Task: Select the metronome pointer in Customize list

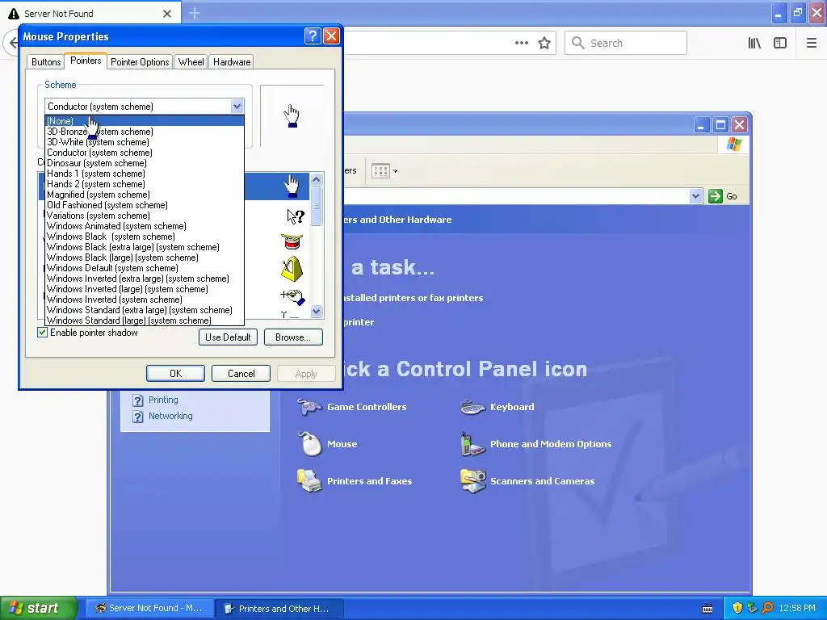Action: pyautogui.click(x=292, y=269)
